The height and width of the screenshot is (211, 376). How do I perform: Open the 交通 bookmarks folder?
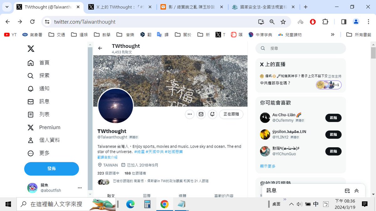point(57,35)
